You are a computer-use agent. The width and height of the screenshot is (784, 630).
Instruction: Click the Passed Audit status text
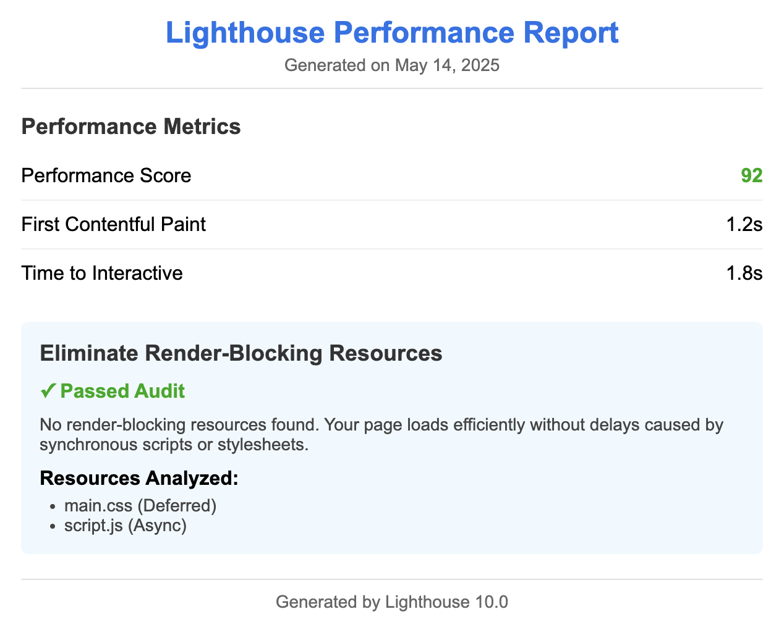[x=122, y=391]
